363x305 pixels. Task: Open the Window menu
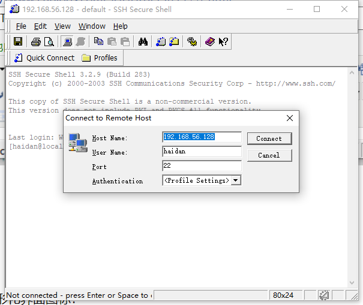pos(92,26)
